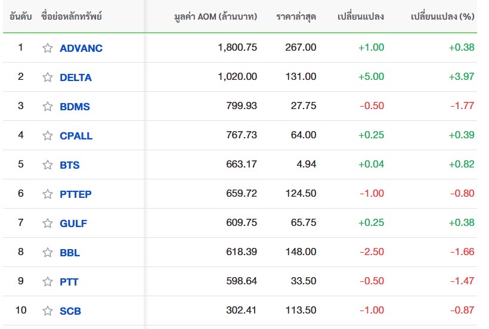Star the CPALL stock row
Screen dimensions: 489x329
pyautogui.click(x=48, y=136)
